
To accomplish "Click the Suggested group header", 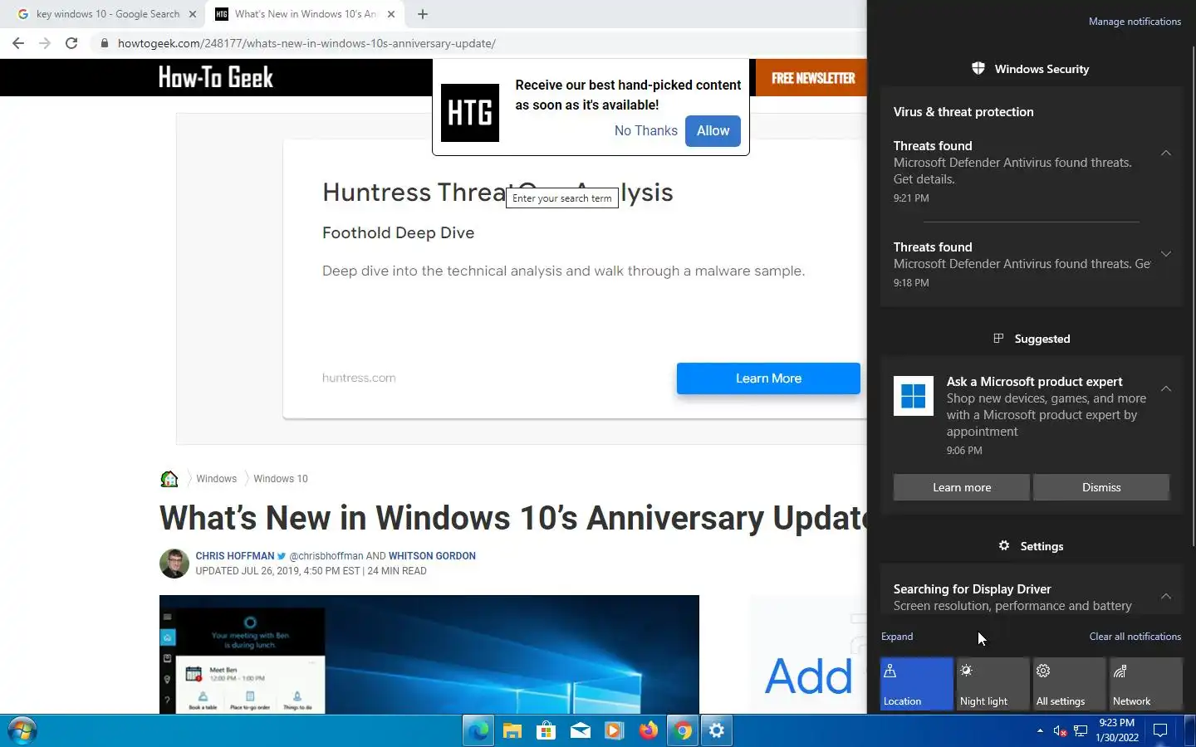I will [x=1032, y=339].
